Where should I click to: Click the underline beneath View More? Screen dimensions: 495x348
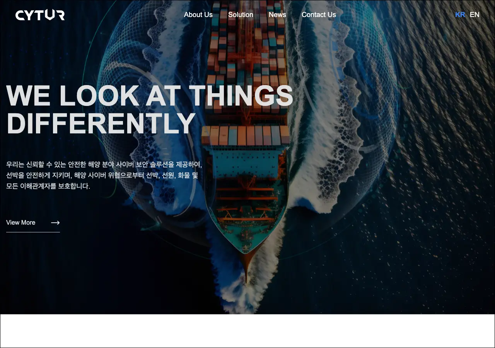point(33,232)
